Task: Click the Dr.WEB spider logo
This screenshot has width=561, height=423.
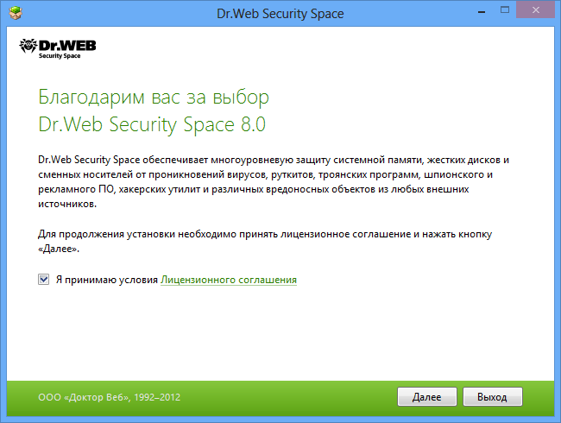Action: 28,46
